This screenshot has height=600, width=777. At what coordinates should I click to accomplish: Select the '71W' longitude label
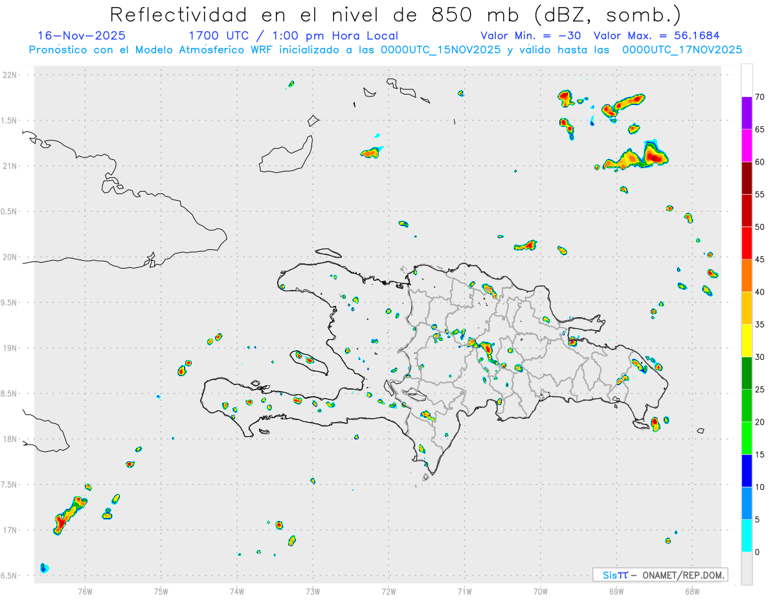click(x=464, y=591)
